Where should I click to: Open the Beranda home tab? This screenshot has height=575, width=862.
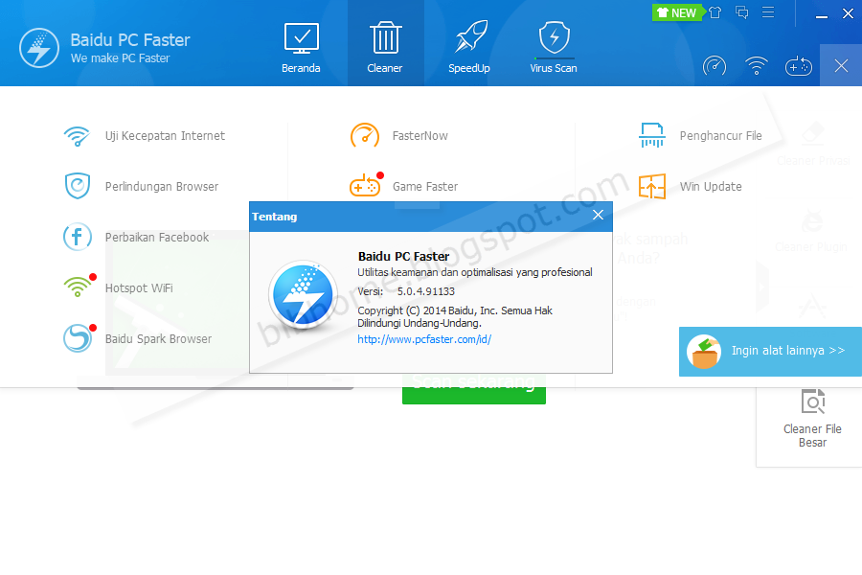pos(301,48)
